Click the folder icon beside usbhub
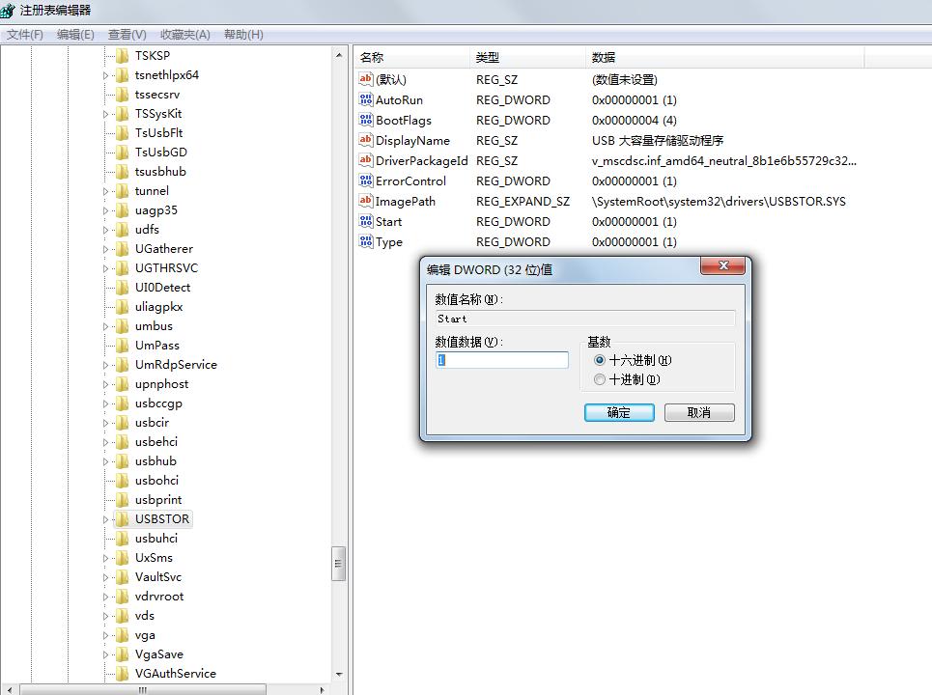 123,461
